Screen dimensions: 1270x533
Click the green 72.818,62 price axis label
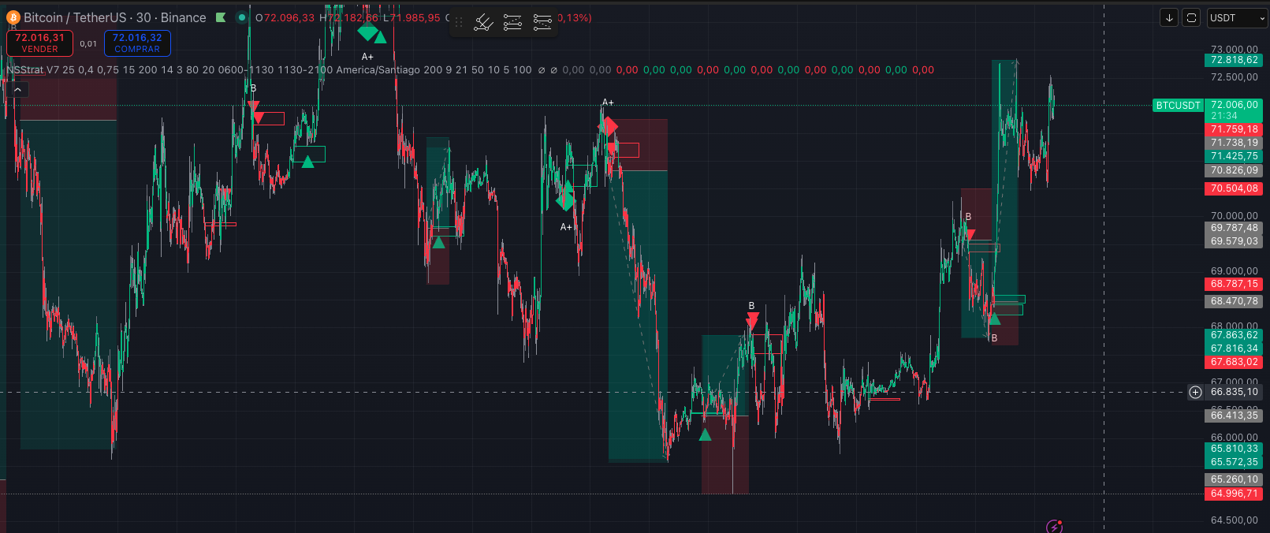[x=1234, y=60]
